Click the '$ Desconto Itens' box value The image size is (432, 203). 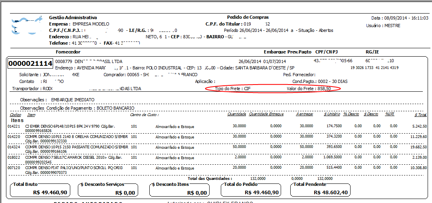point(196,193)
